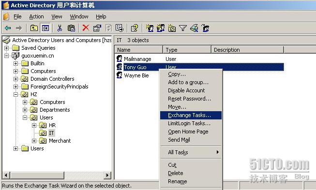This screenshot has height=190, width=316.
Task: Click the tree pane horizontal scrollbar thumb
Action: (x=37, y=175)
